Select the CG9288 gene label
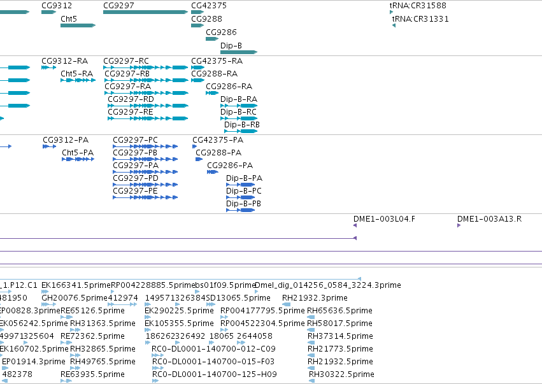 [x=207, y=19]
